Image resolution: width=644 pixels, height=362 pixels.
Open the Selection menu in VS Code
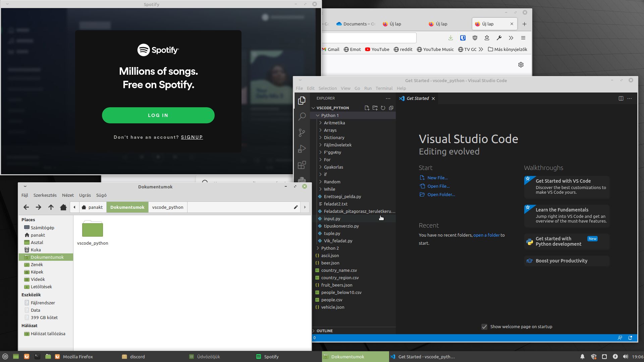point(327,88)
